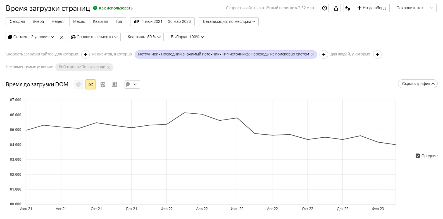Clear the segment with the X button

click(x=62, y=37)
